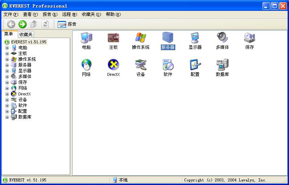Go forward with the green arrow

[x=23, y=24]
